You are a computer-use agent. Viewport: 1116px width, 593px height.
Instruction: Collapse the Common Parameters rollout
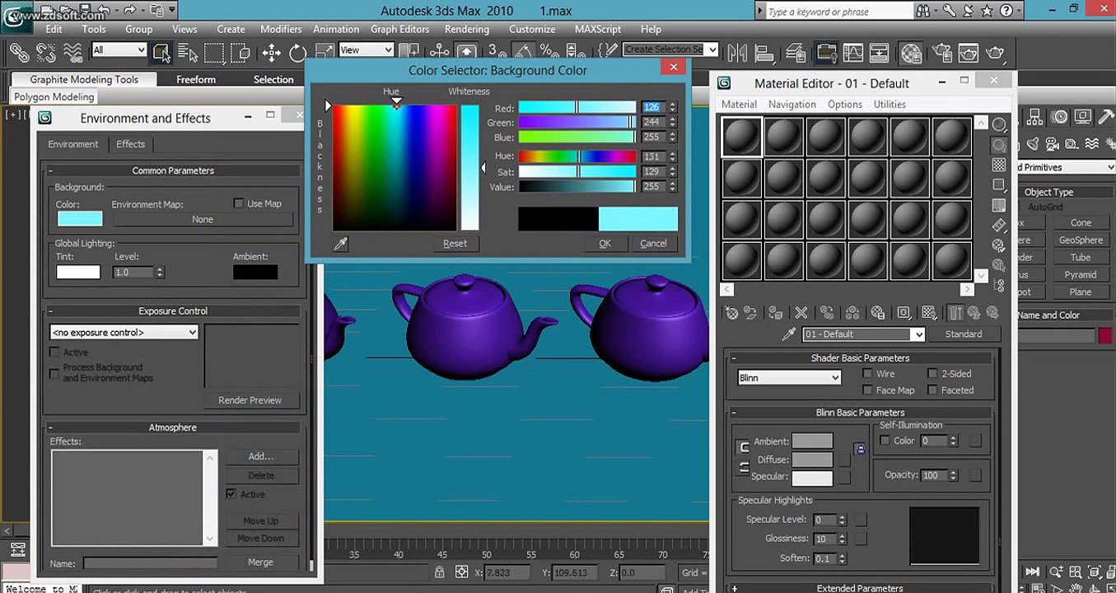pyautogui.click(x=173, y=170)
